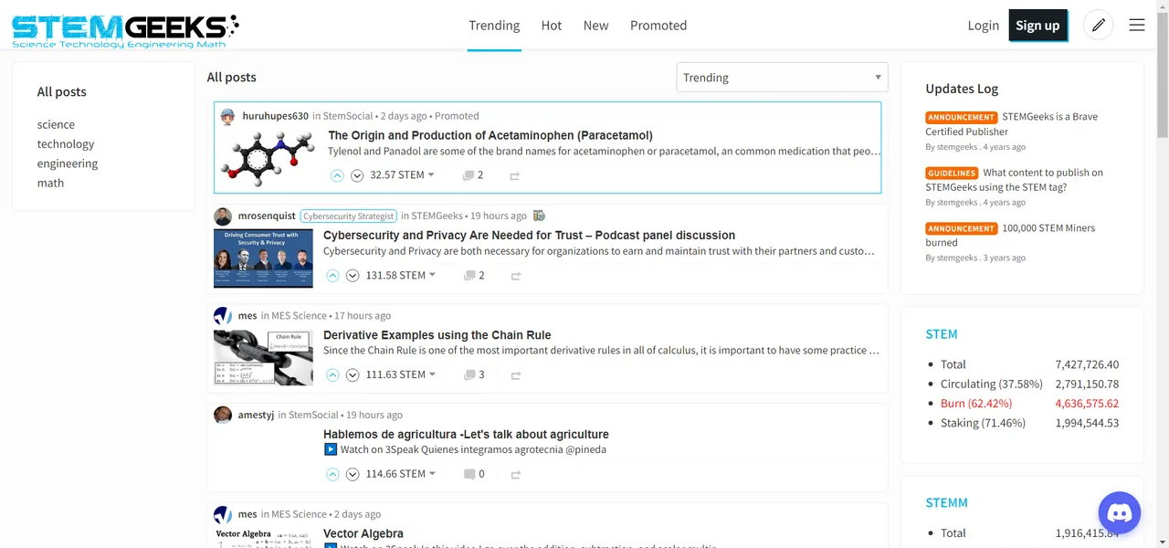Open the StemSocial community on huruhupes630's post
The width and height of the screenshot is (1169, 548).
click(348, 116)
